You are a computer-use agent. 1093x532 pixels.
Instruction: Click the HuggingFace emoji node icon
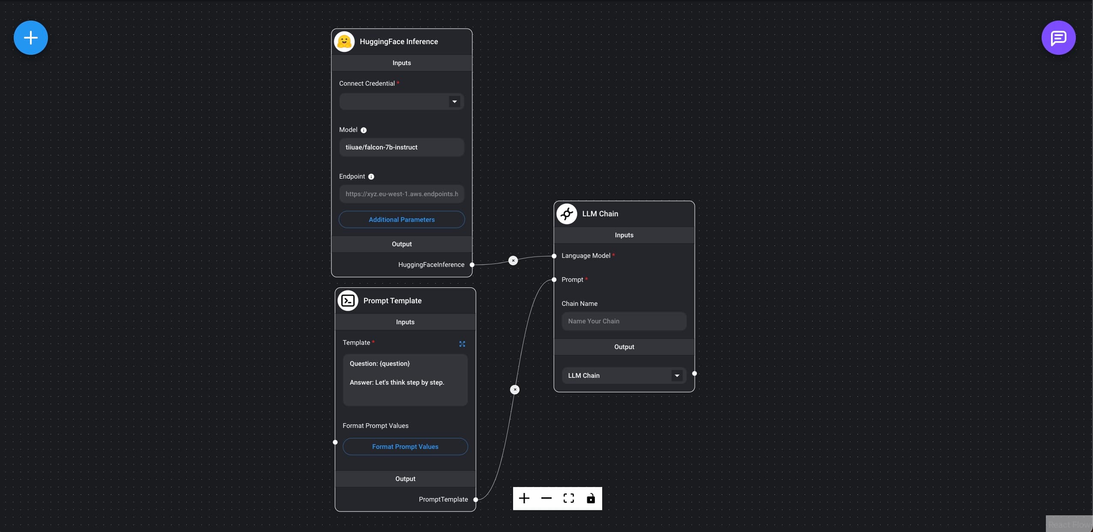(x=344, y=42)
